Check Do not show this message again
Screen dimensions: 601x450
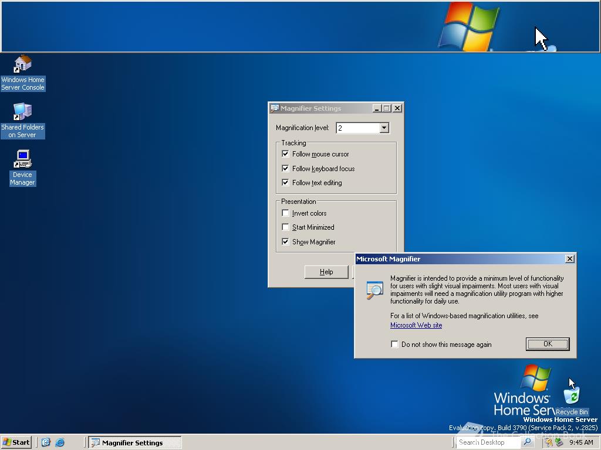point(394,344)
